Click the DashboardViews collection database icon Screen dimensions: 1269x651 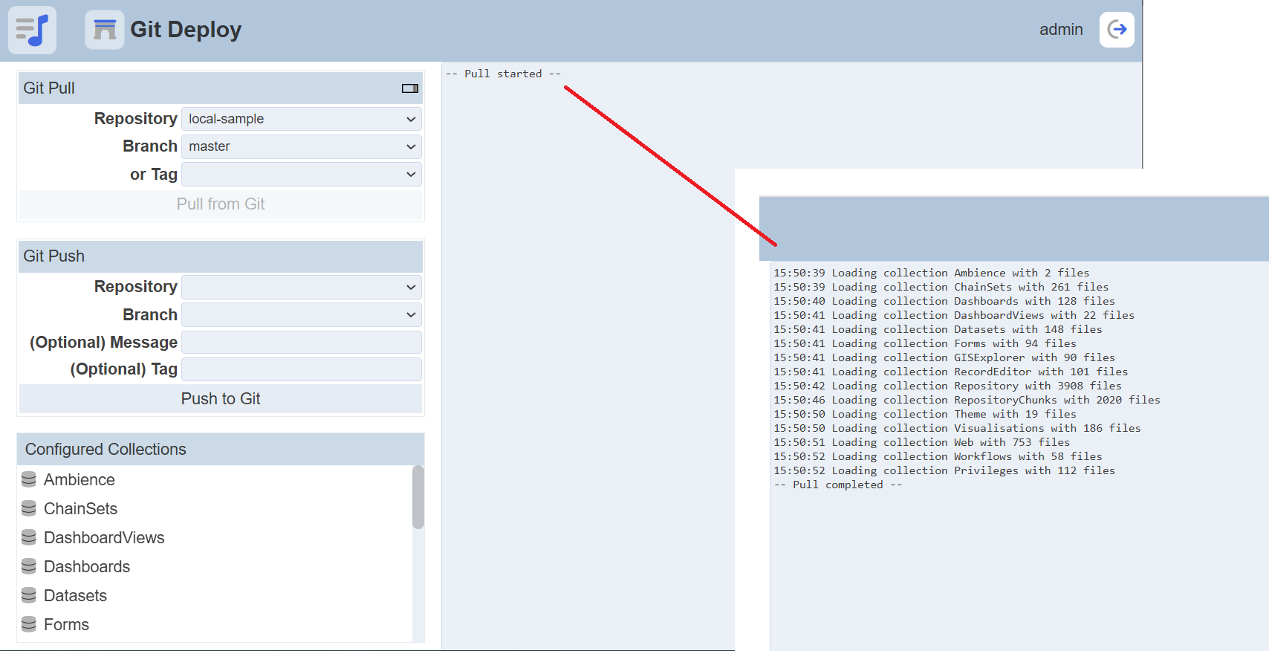(x=29, y=537)
